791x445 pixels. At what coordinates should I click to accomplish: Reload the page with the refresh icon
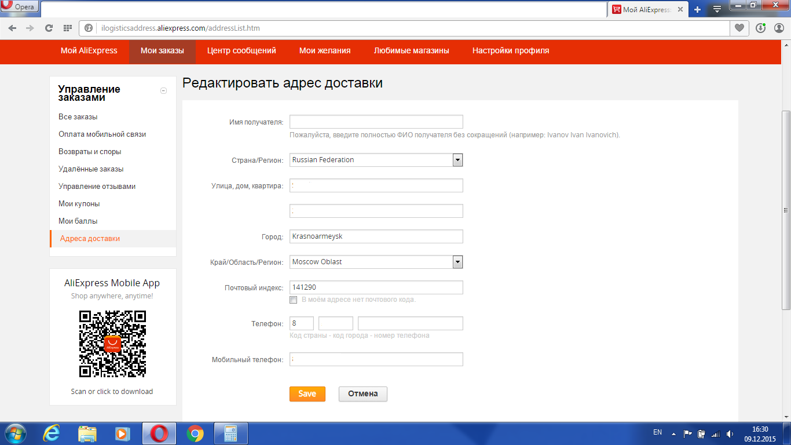click(49, 28)
